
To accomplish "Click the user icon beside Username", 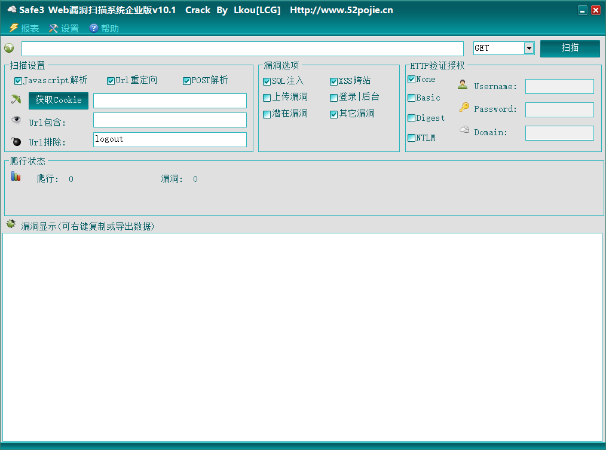I will coord(463,85).
